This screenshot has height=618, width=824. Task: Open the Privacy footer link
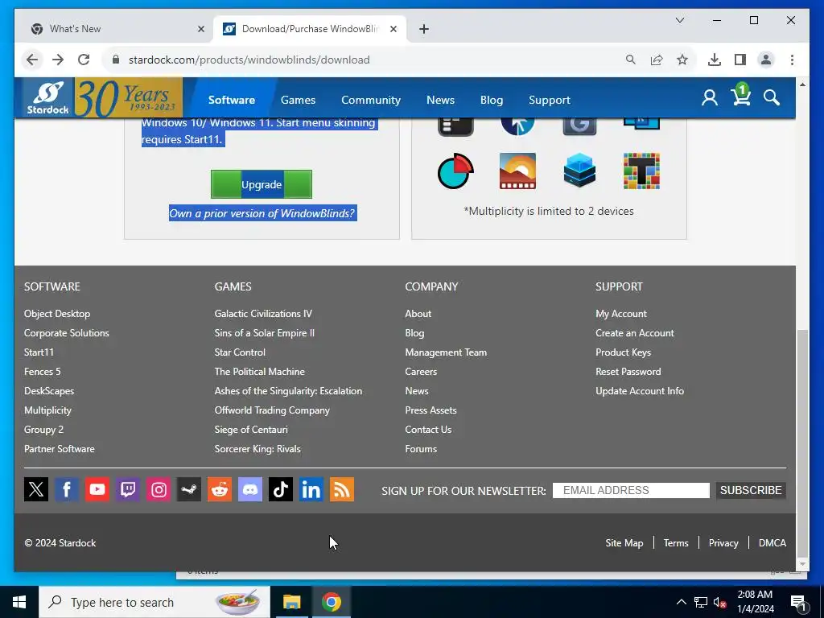point(723,543)
